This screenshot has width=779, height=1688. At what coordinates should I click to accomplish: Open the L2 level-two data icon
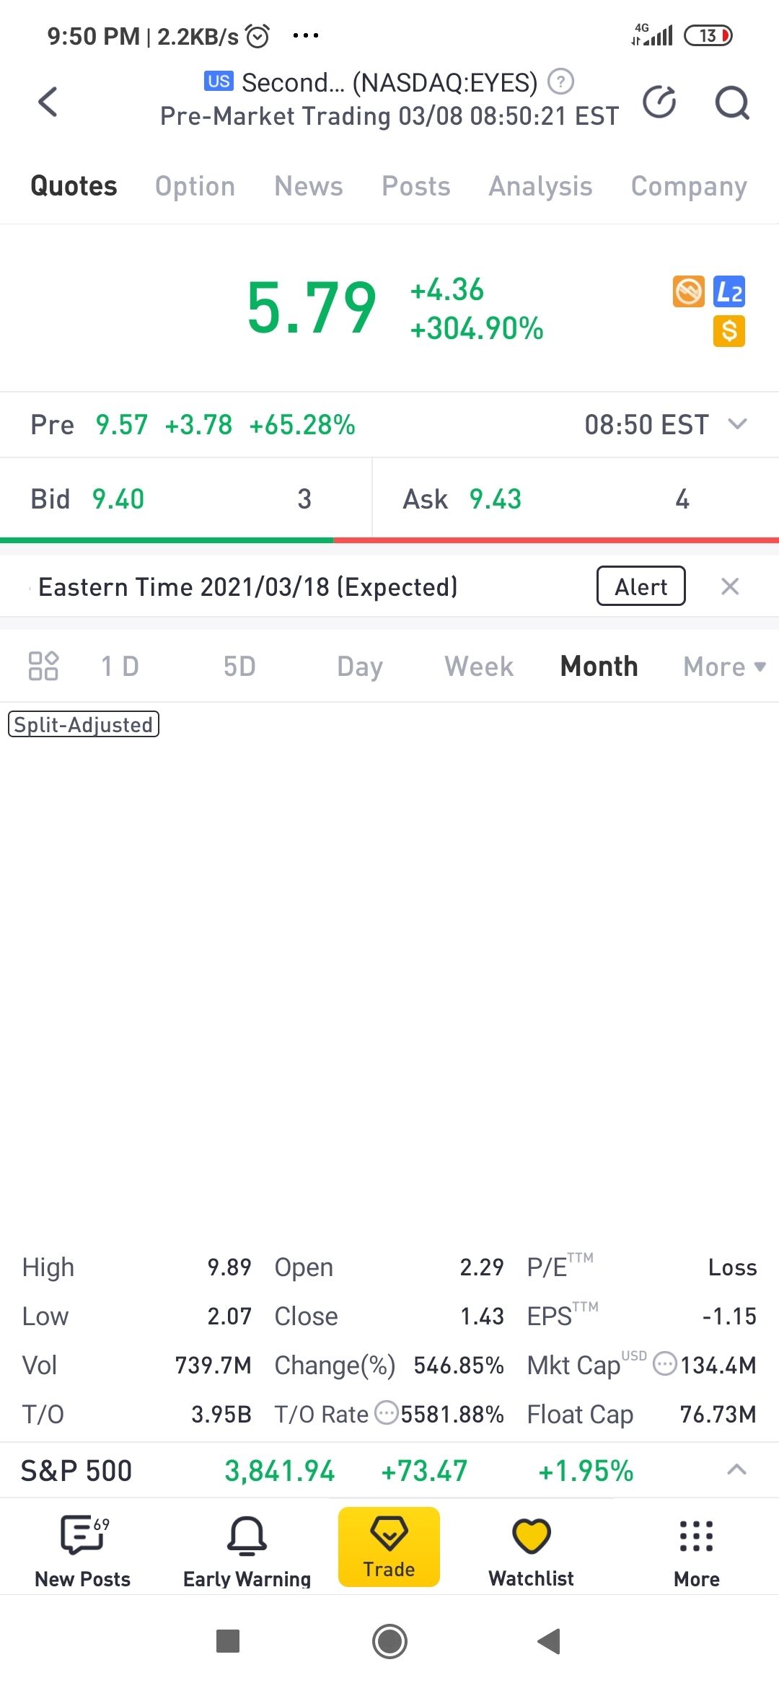coord(729,292)
